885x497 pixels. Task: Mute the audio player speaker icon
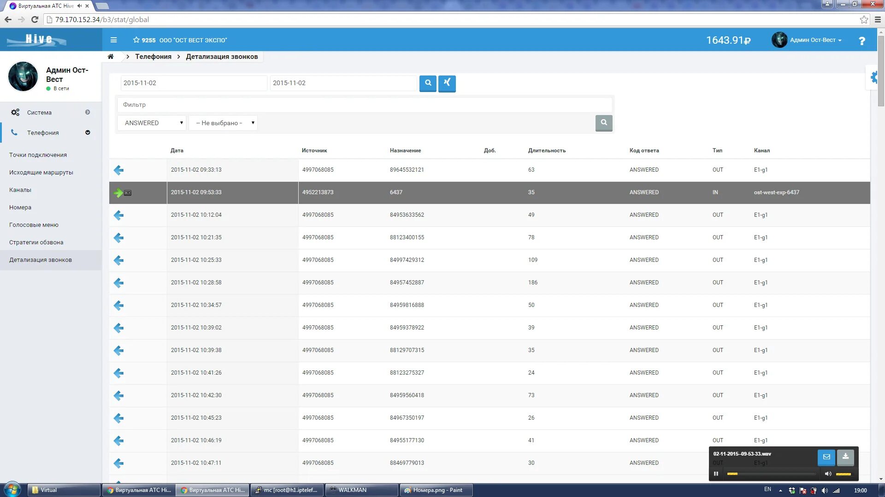tap(828, 474)
